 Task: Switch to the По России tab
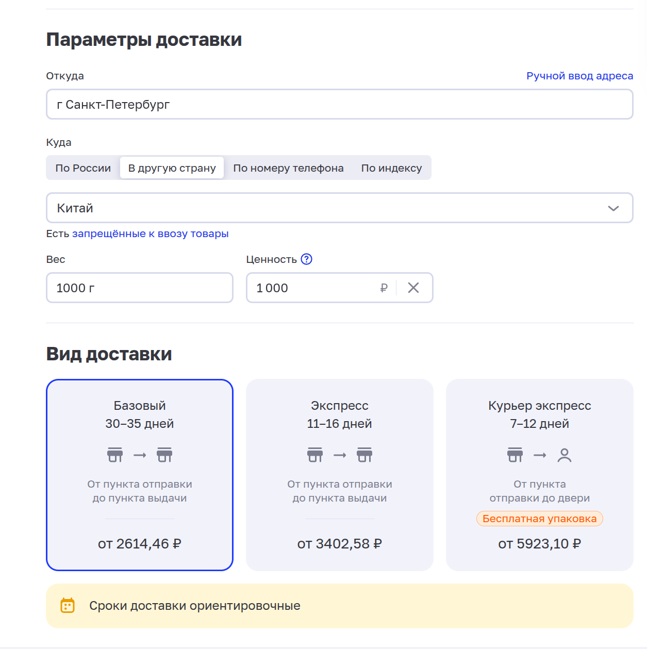[83, 168]
